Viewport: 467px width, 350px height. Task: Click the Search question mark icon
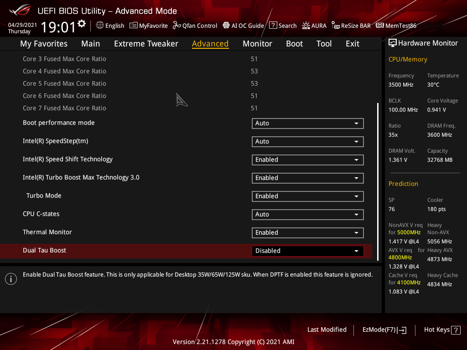(x=273, y=26)
